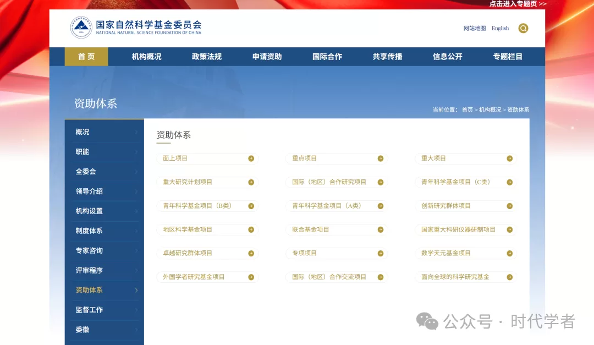Switch the site to English
This screenshot has height=345, width=594.
(500, 28)
